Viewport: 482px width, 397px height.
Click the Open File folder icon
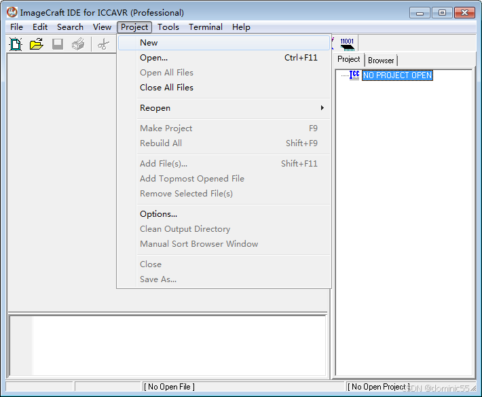tap(37, 44)
